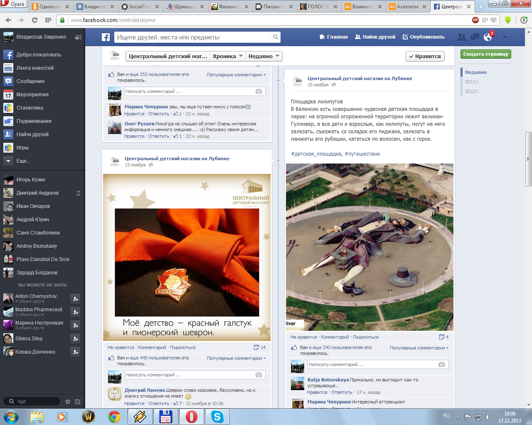Open friend requests icon in header
Viewport: 532px width, 425px height.
pyautogui.click(x=461, y=37)
